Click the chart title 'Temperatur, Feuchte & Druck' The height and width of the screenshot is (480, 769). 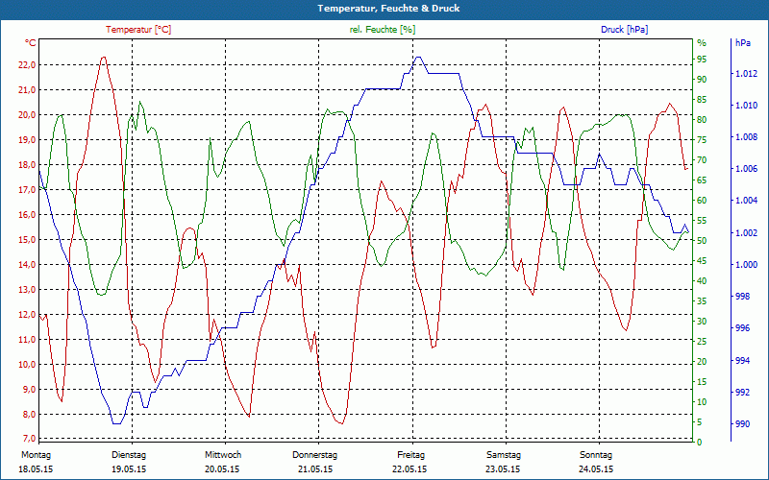tap(388, 9)
